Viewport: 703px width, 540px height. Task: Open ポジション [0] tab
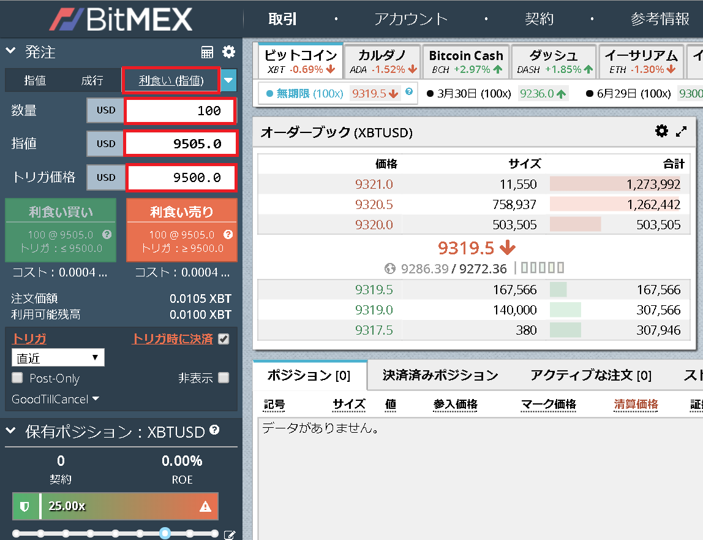coord(309,375)
